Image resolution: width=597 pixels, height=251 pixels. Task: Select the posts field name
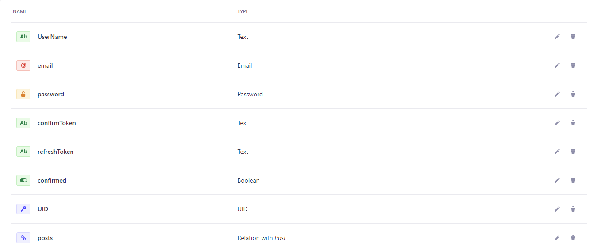coord(45,238)
